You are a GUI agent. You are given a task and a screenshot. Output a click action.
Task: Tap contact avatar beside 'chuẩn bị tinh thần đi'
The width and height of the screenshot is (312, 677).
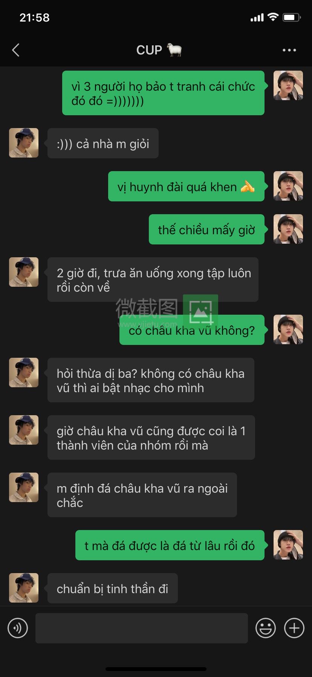coord(24,588)
